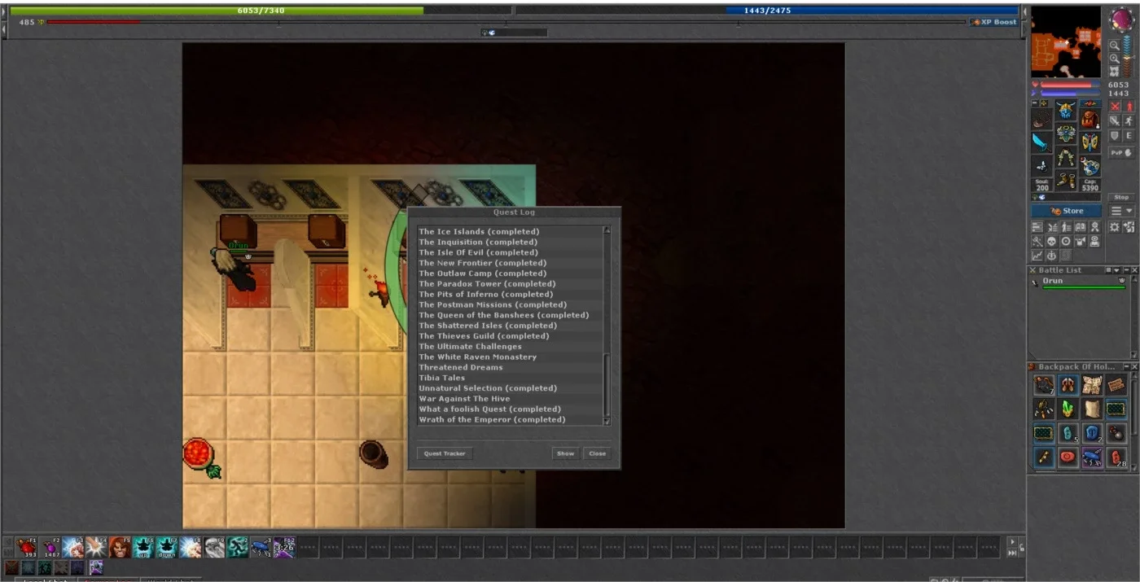
Task: Click the Quest Log scrollbar up arrow
Action: point(607,230)
